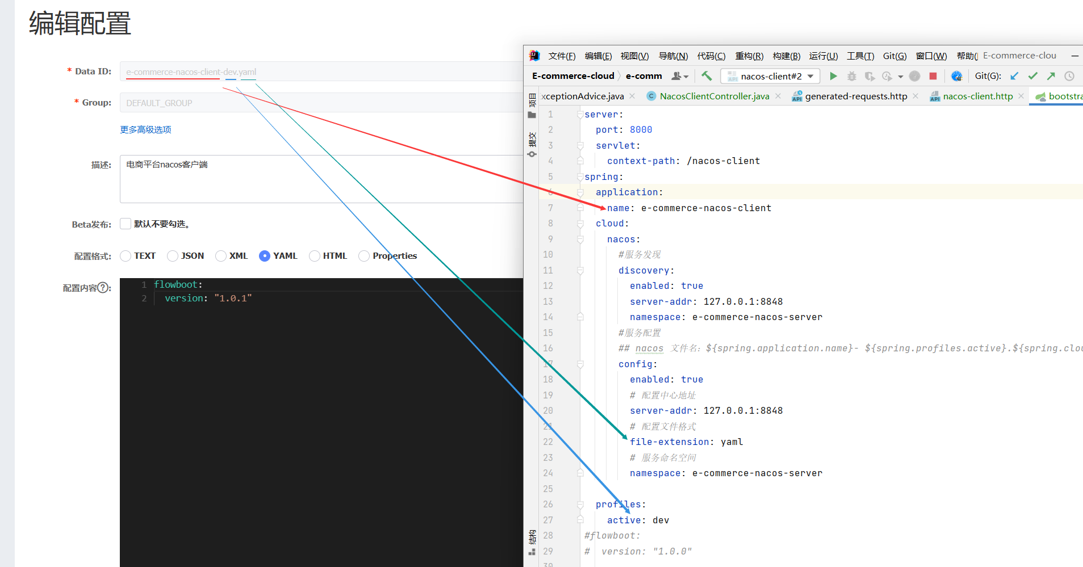Image resolution: width=1083 pixels, height=567 pixels.
Task: Click the blue gauge toolbar icon
Action: coord(956,76)
